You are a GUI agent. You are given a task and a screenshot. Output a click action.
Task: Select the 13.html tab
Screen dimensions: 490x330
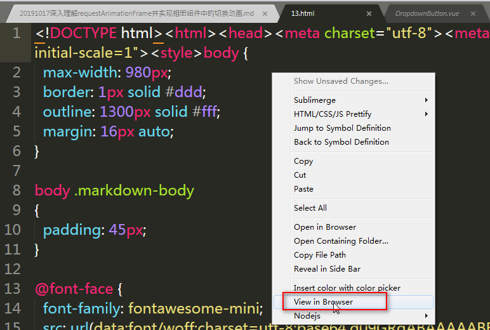point(303,13)
